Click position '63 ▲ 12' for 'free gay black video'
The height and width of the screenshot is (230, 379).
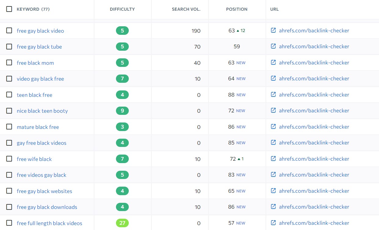[237, 31]
